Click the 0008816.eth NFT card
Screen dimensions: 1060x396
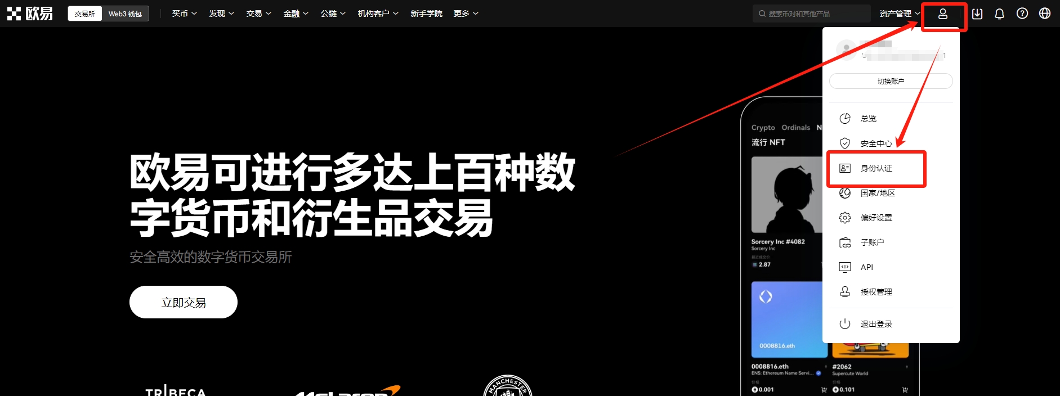coord(789,319)
